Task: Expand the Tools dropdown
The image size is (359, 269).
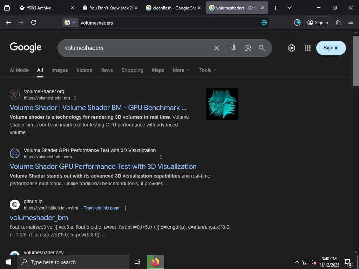Action: point(208,70)
